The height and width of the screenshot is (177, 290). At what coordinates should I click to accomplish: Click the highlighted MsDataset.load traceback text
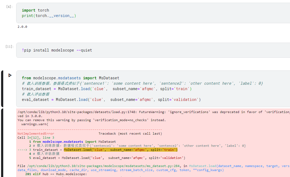click(x=121, y=150)
